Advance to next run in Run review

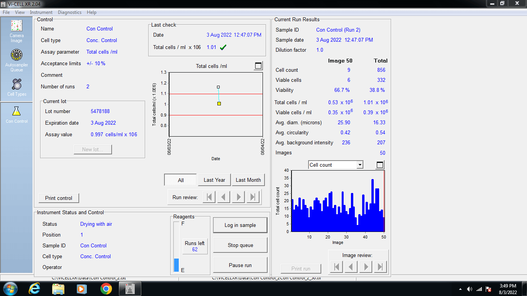[x=238, y=197]
